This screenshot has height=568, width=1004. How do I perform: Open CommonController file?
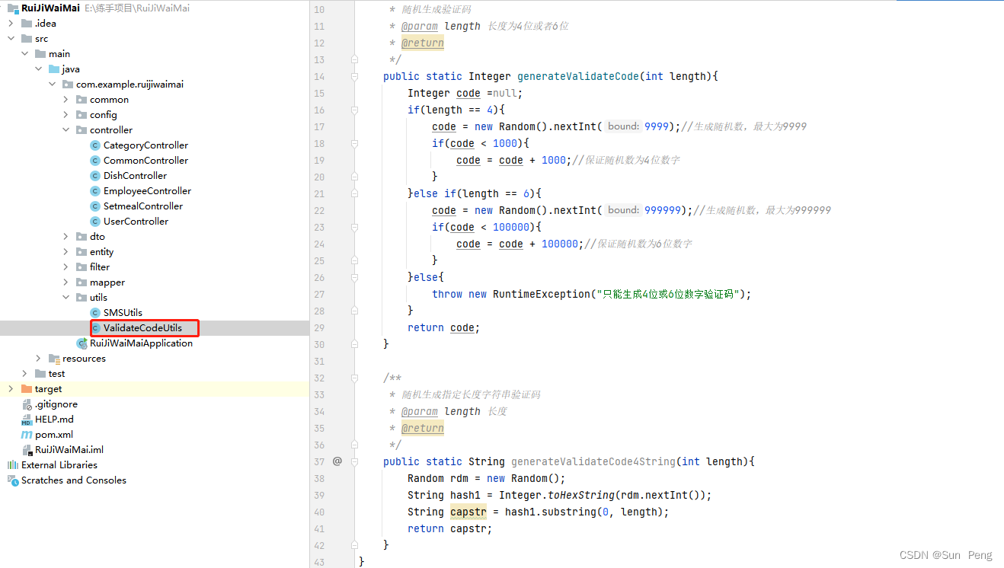pos(145,161)
